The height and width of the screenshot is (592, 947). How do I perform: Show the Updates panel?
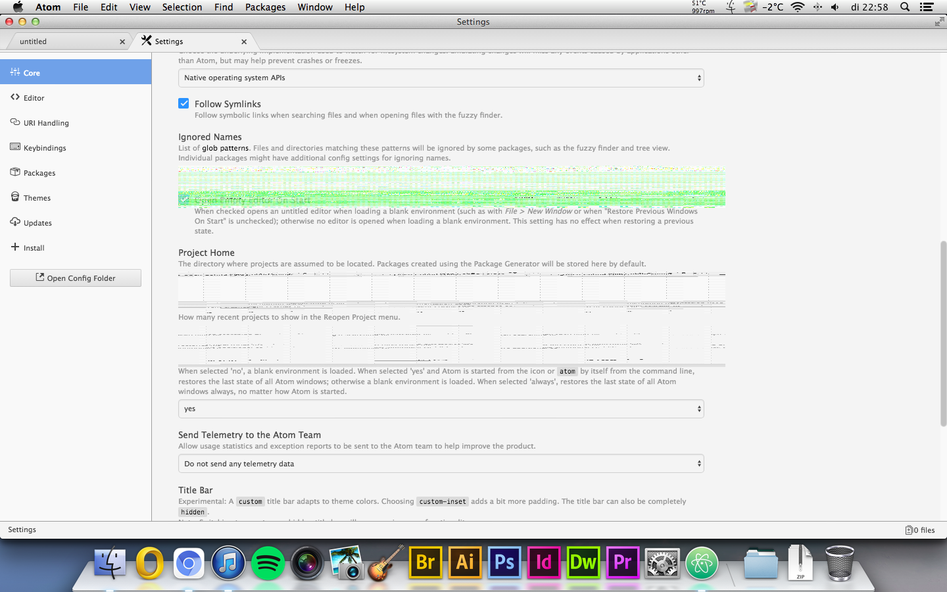click(x=76, y=222)
